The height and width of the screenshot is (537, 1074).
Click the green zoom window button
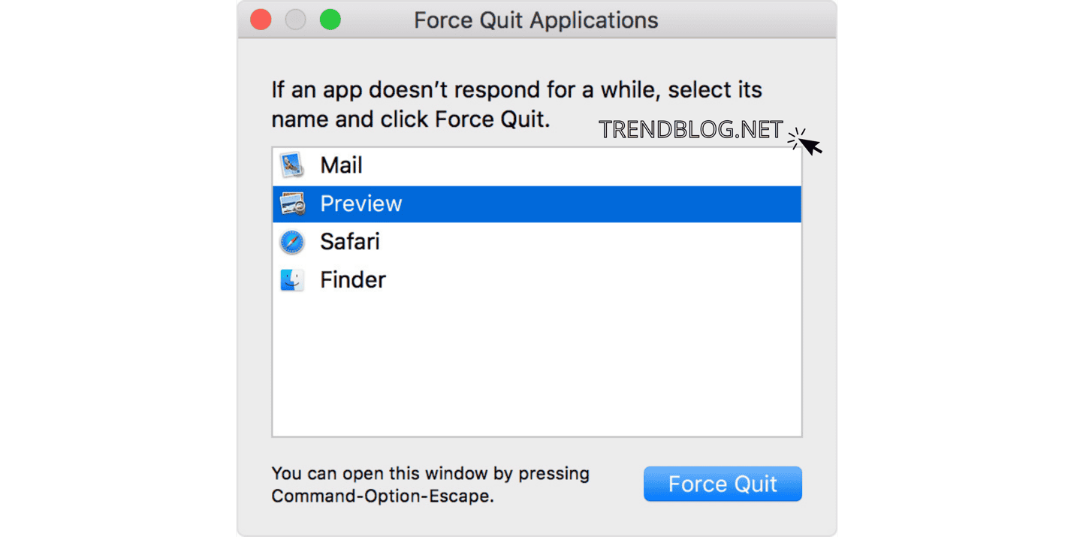[330, 20]
